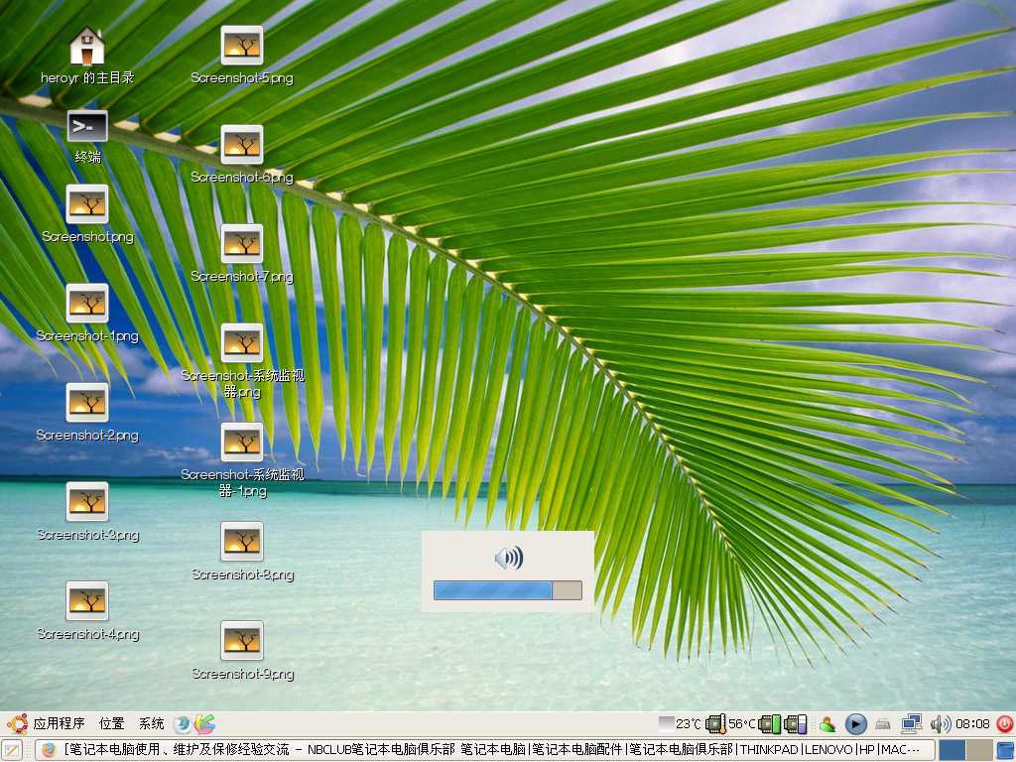
Task: Click the red power/shutdown button
Action: pyautogui.click(x=1004, y=724)
